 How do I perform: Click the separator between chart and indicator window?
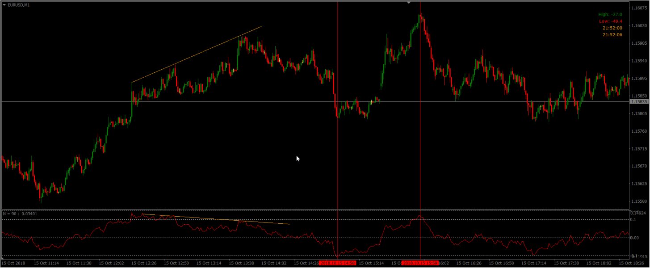point(313,209)
